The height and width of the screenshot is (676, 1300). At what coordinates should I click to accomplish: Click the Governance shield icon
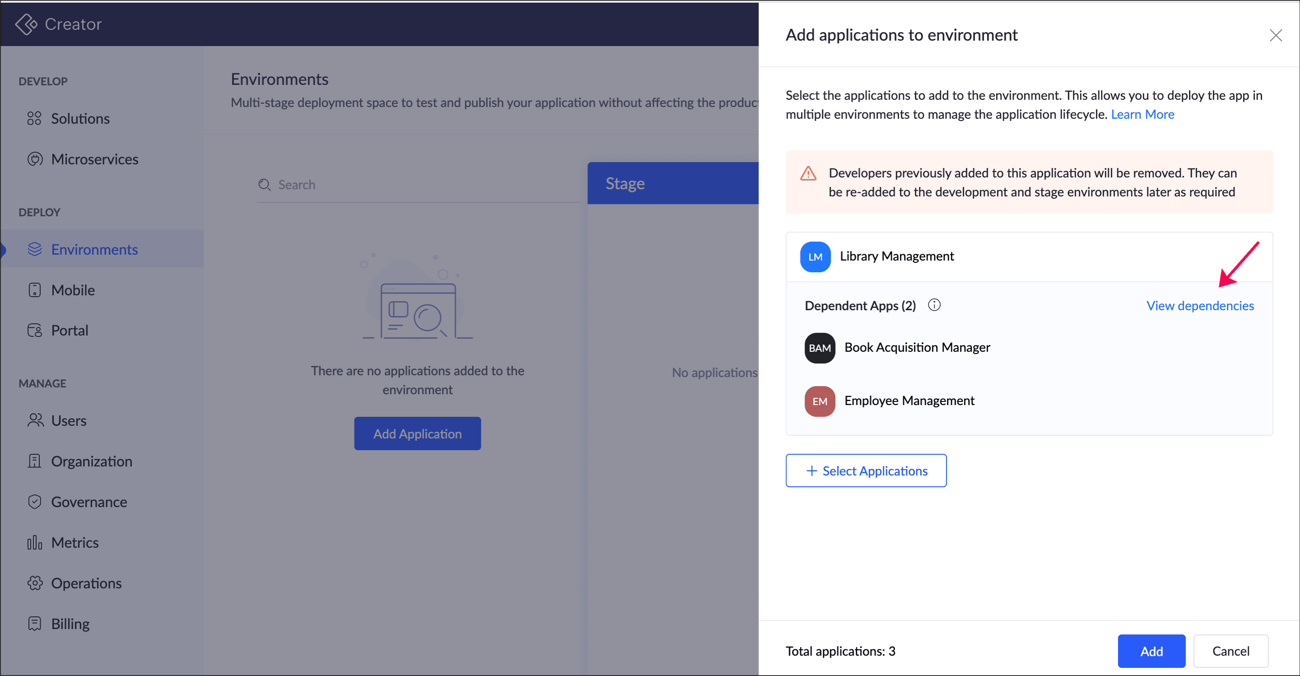pyautogui.click(x=34, y=501)
